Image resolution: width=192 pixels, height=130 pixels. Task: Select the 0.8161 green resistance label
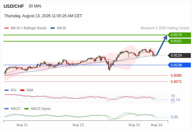click(x=179, y=41)
